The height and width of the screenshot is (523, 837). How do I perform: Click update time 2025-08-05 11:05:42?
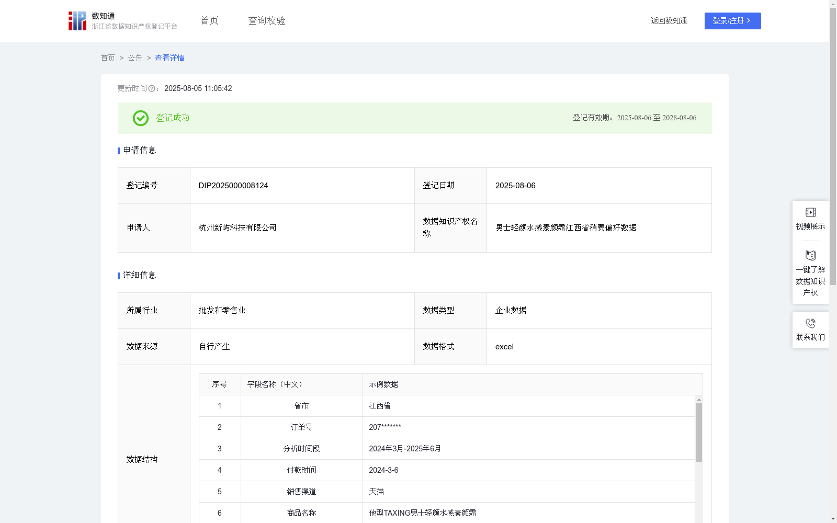pos(198,89)
